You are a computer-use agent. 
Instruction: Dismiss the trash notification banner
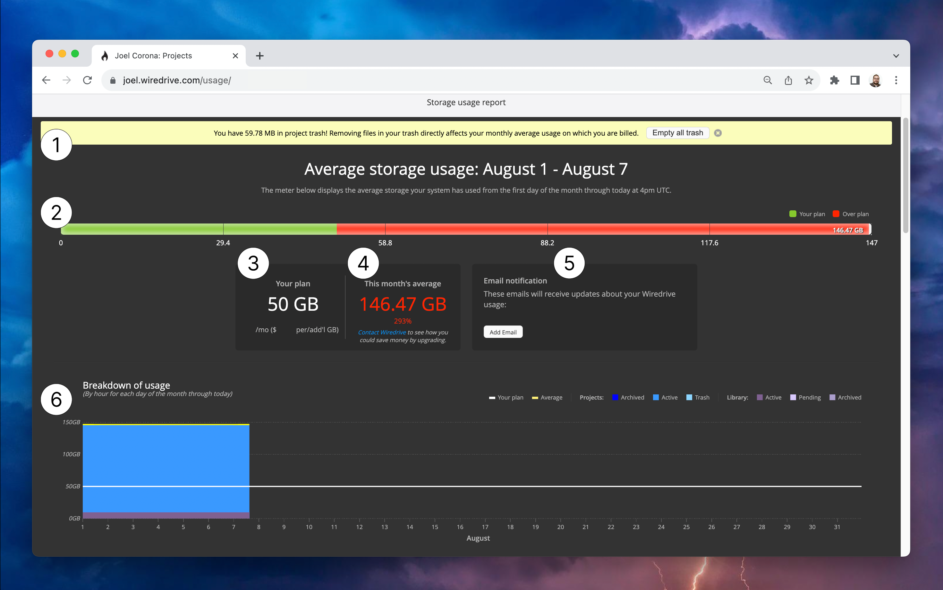(x=718, y=133)
